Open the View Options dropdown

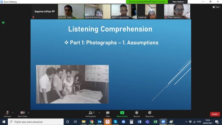pos(179,2)
